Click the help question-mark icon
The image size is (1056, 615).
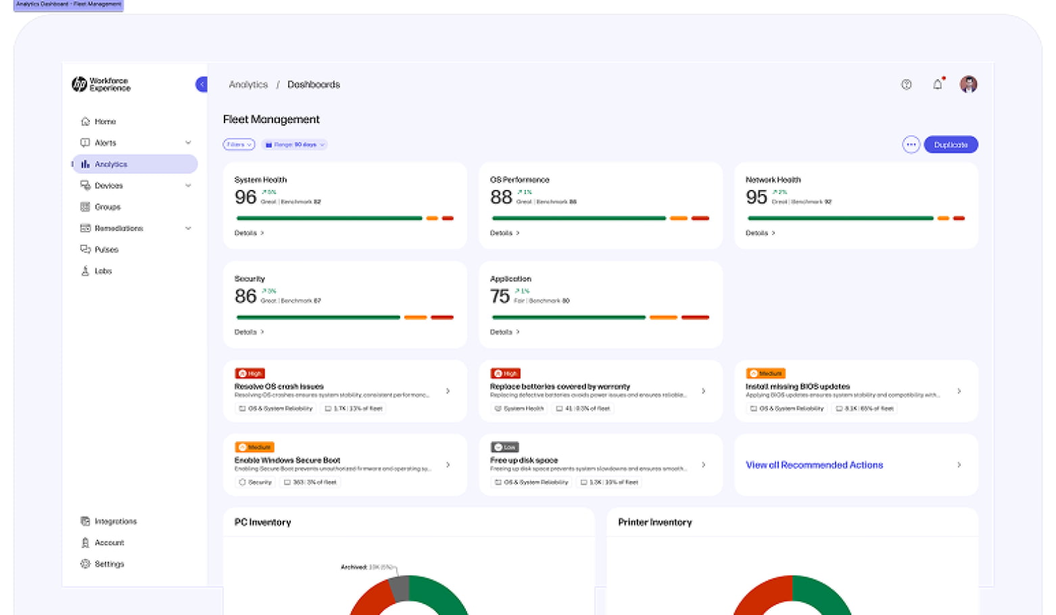pyautogui.click(x=906, y=84)
